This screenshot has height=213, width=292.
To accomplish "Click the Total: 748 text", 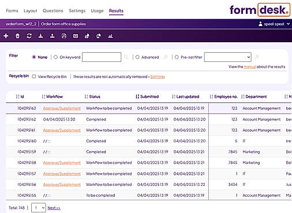I will pyautogui.click(x=17, y=208).
